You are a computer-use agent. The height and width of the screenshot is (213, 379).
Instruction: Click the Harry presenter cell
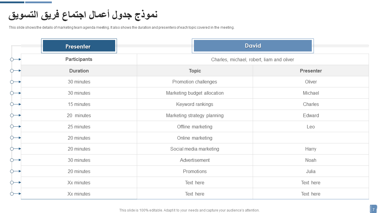(311, 149)
